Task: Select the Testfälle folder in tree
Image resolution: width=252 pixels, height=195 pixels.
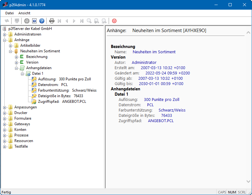Action: click(21, 146)
